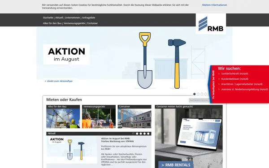Viewport: 269px width, 168px height.
Task: Open the Kranführer / Lagermitarbeiter job posting
Action: (x=242, y=84)
